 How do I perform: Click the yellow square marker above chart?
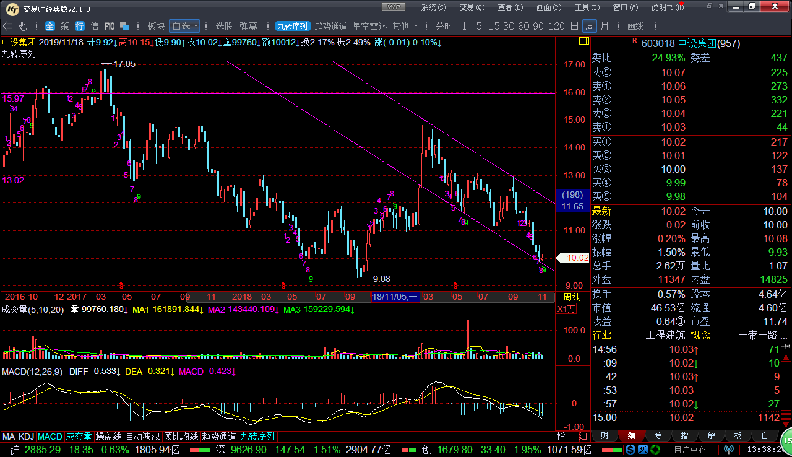583,41
